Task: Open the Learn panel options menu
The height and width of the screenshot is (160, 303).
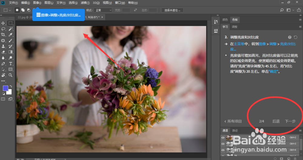Action: (300, 27)
